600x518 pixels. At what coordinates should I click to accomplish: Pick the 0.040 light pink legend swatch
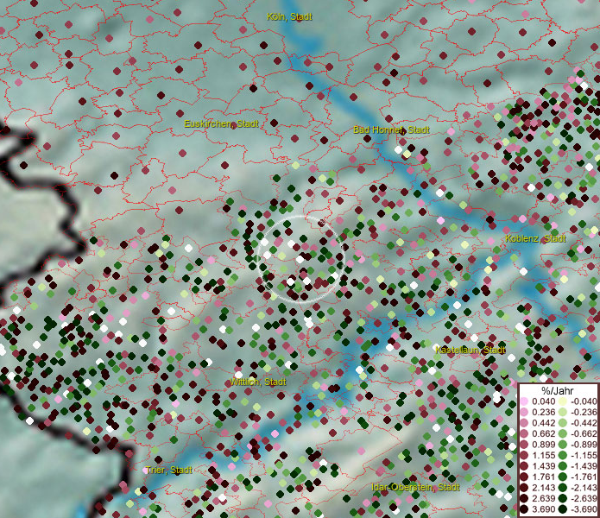524,401
